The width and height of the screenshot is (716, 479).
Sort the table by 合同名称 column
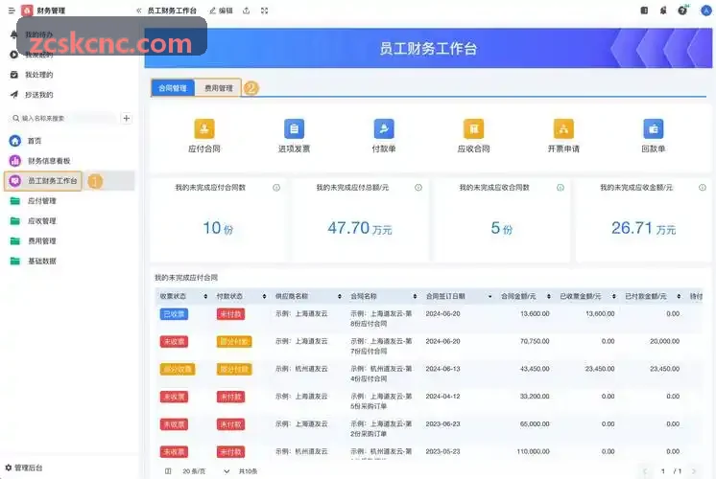point(415,296)
